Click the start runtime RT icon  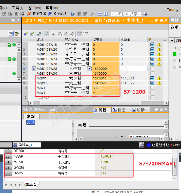[x=22, y=14]
